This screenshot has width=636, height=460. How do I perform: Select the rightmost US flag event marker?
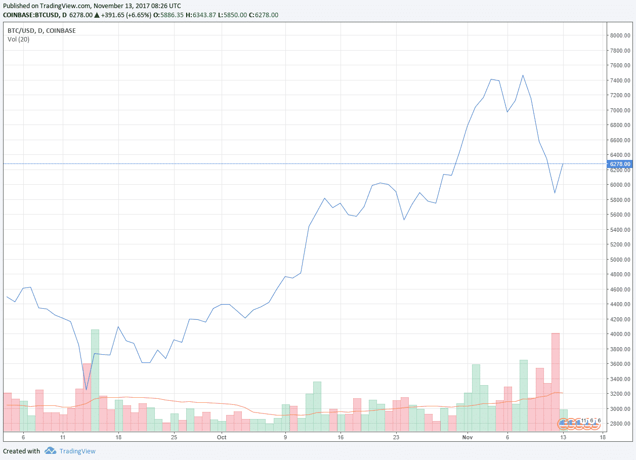click(x=596, y=424)
